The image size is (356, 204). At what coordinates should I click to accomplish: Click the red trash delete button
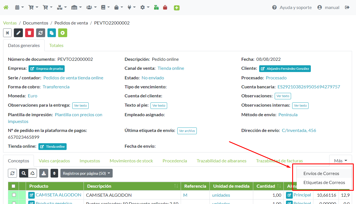29,33
